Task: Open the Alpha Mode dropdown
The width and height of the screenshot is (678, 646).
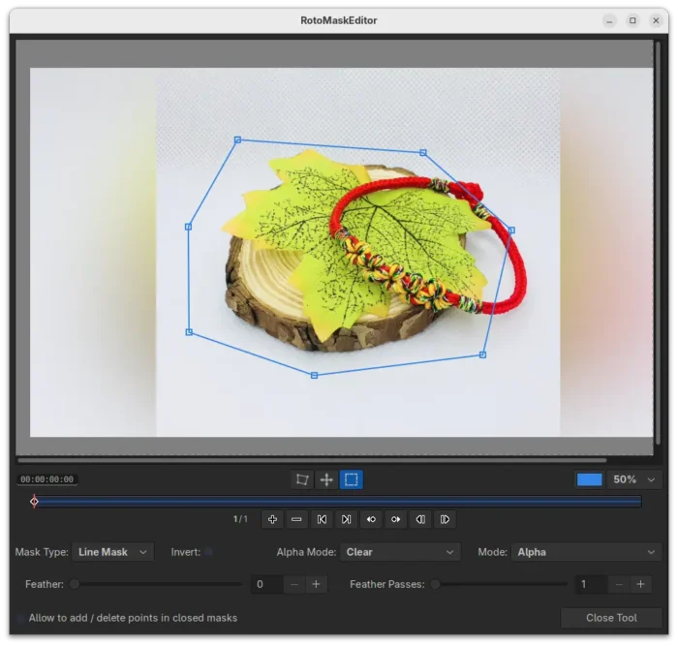Action: (x=399, y=552)
